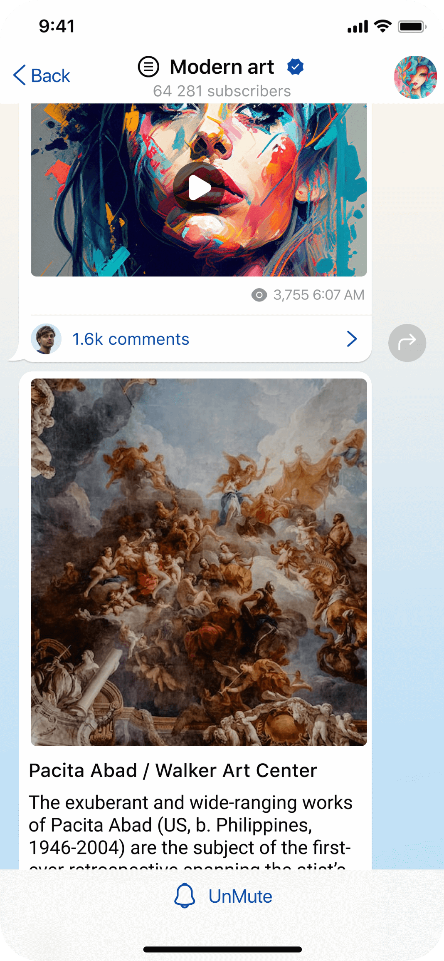View the 64 281 subscribers info
444x961 pixels.
(x=222, y=91)
